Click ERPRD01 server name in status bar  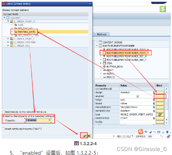141,136
